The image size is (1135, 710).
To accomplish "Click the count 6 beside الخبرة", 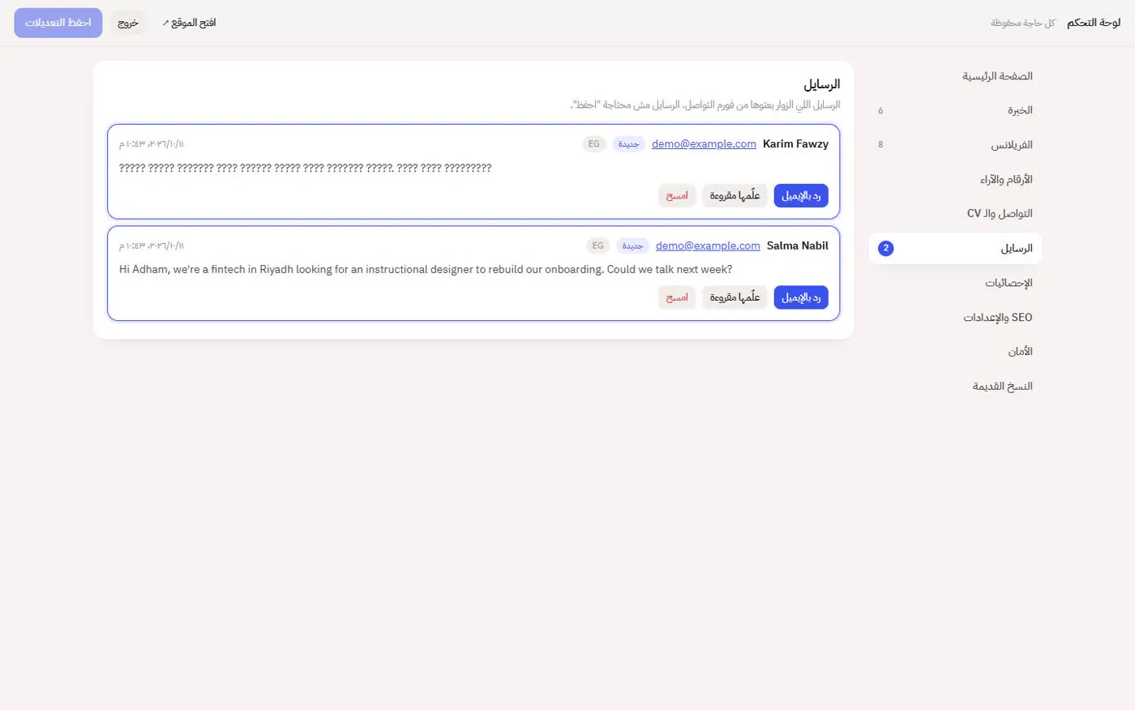I will (x=880, y=110).
